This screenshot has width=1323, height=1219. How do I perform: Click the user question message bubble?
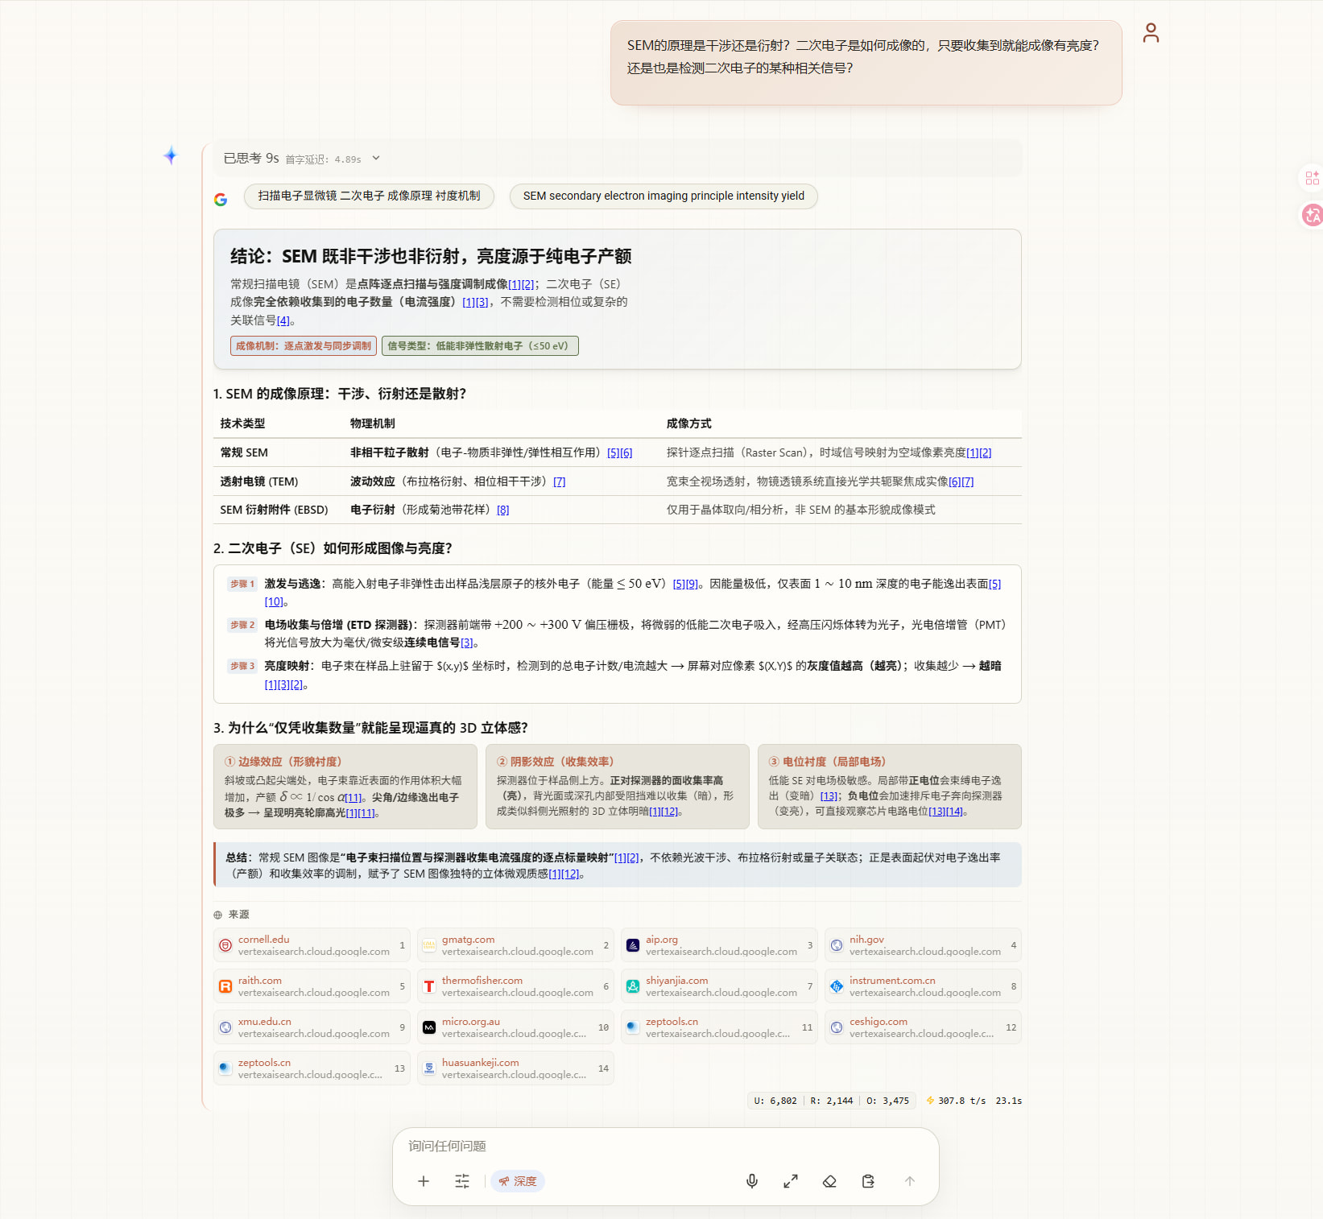866,63
